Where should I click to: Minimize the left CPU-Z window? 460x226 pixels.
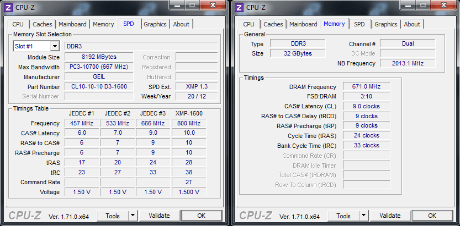tap(177, 4)
